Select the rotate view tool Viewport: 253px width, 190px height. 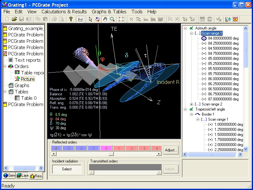point(97,19)
